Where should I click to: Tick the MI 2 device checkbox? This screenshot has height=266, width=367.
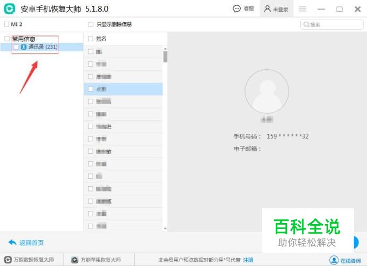(7, 24)
